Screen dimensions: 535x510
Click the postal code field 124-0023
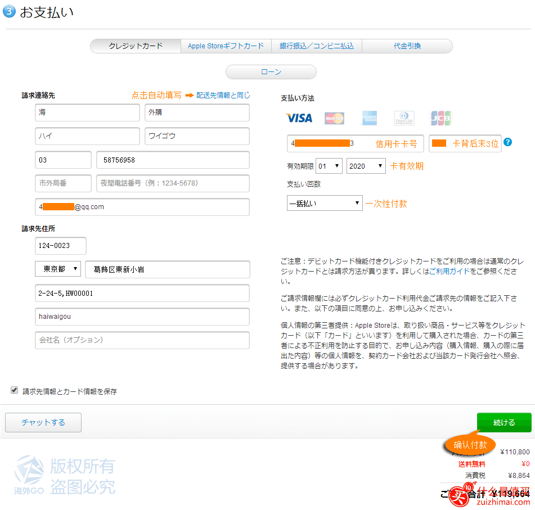(61, 246)
